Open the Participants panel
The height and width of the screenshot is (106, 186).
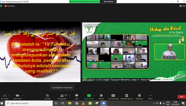(x=62, y=96)
